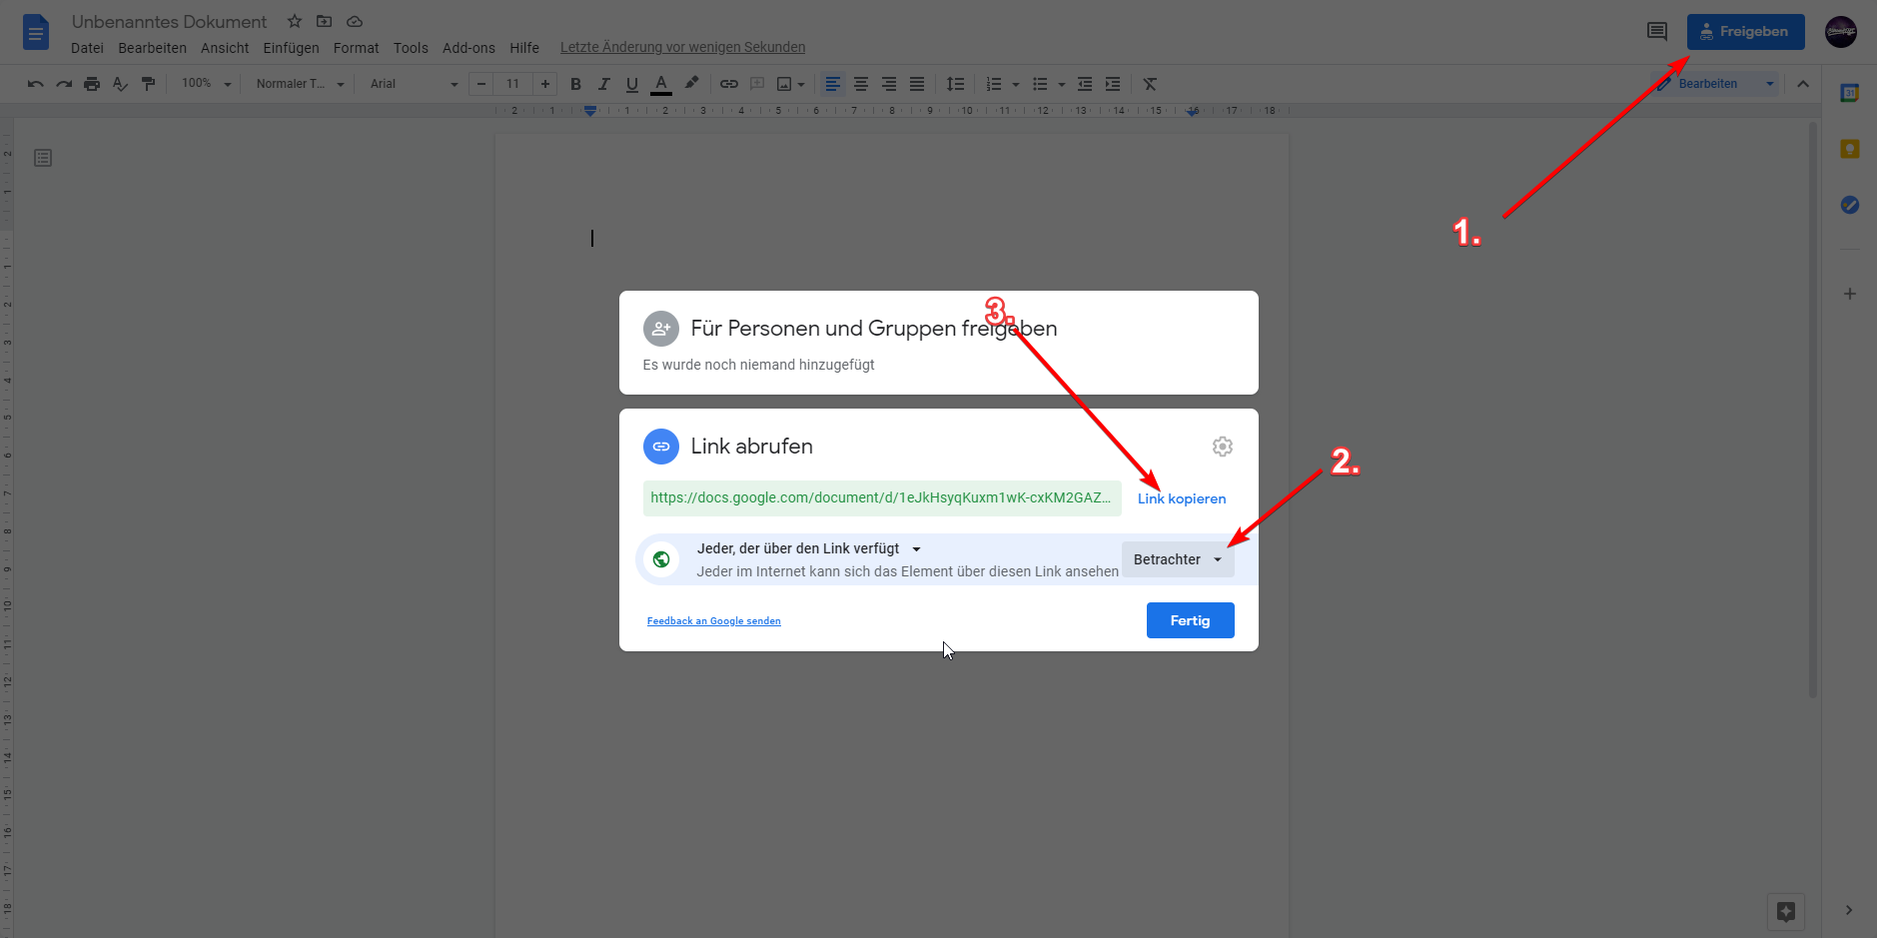This screenshot has height=938, width=1877.
Task: Open the Betrachter permission dropdown
Action: tap(1178, 559)
